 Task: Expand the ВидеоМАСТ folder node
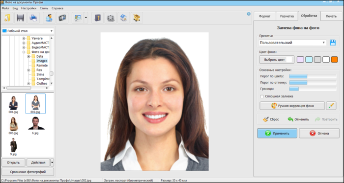coord(24,47)
